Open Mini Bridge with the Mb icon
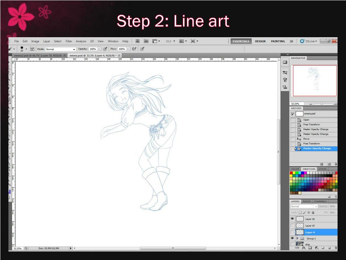Screen dimensions: 346x260 (x=146, y=41)
